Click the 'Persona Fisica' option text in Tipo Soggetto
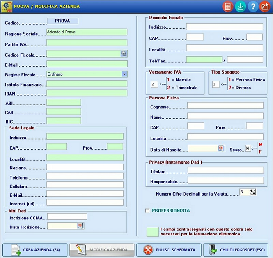 [x=250, y=80]
